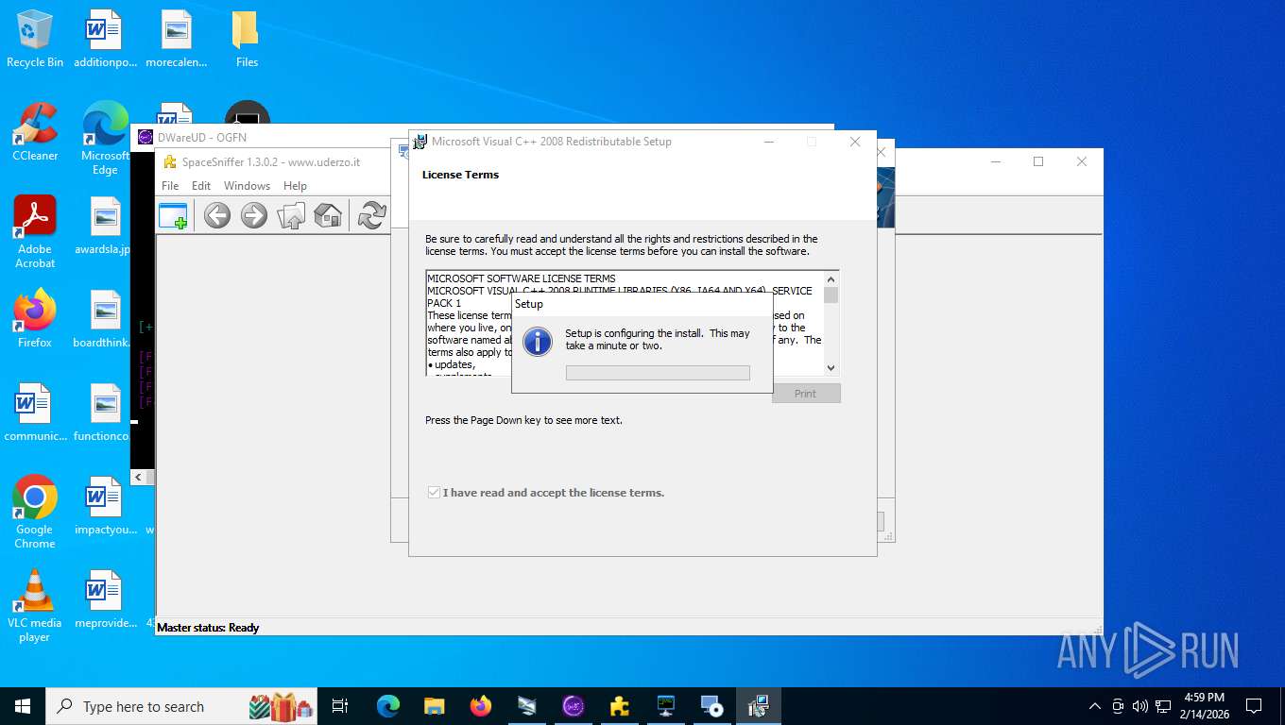Refresh the scan in SpaceSniffer toolbar

point(371,215)
